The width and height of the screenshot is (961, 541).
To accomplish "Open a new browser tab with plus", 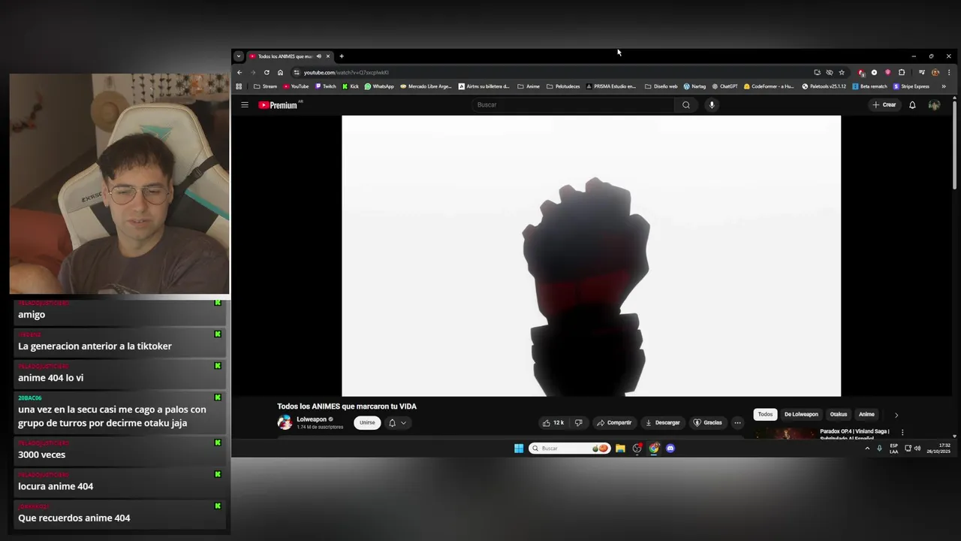I will pyautogui.click(x=342, y=56).
